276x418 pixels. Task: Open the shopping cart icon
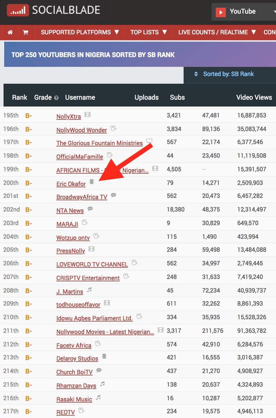click(25, 32)
